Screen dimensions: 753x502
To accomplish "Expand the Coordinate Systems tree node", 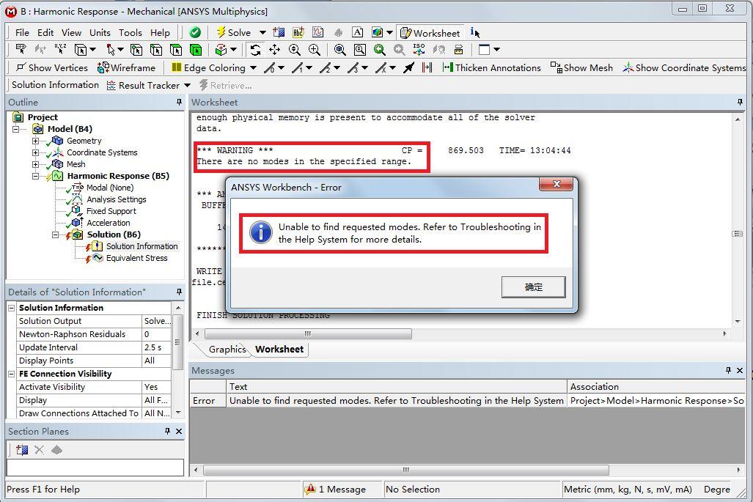I will [x=35, y=152].
